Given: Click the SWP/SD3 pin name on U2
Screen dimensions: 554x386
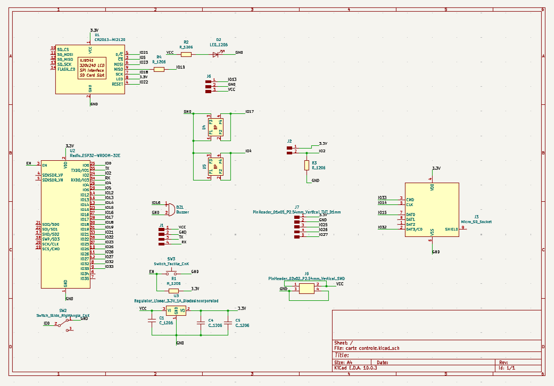Looking at the screenshot, I should 51,239.
